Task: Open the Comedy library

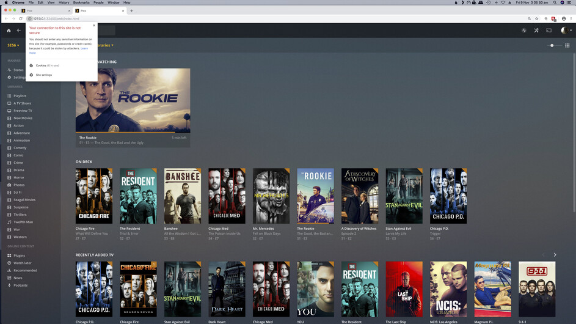Action: tap(20, 148)
